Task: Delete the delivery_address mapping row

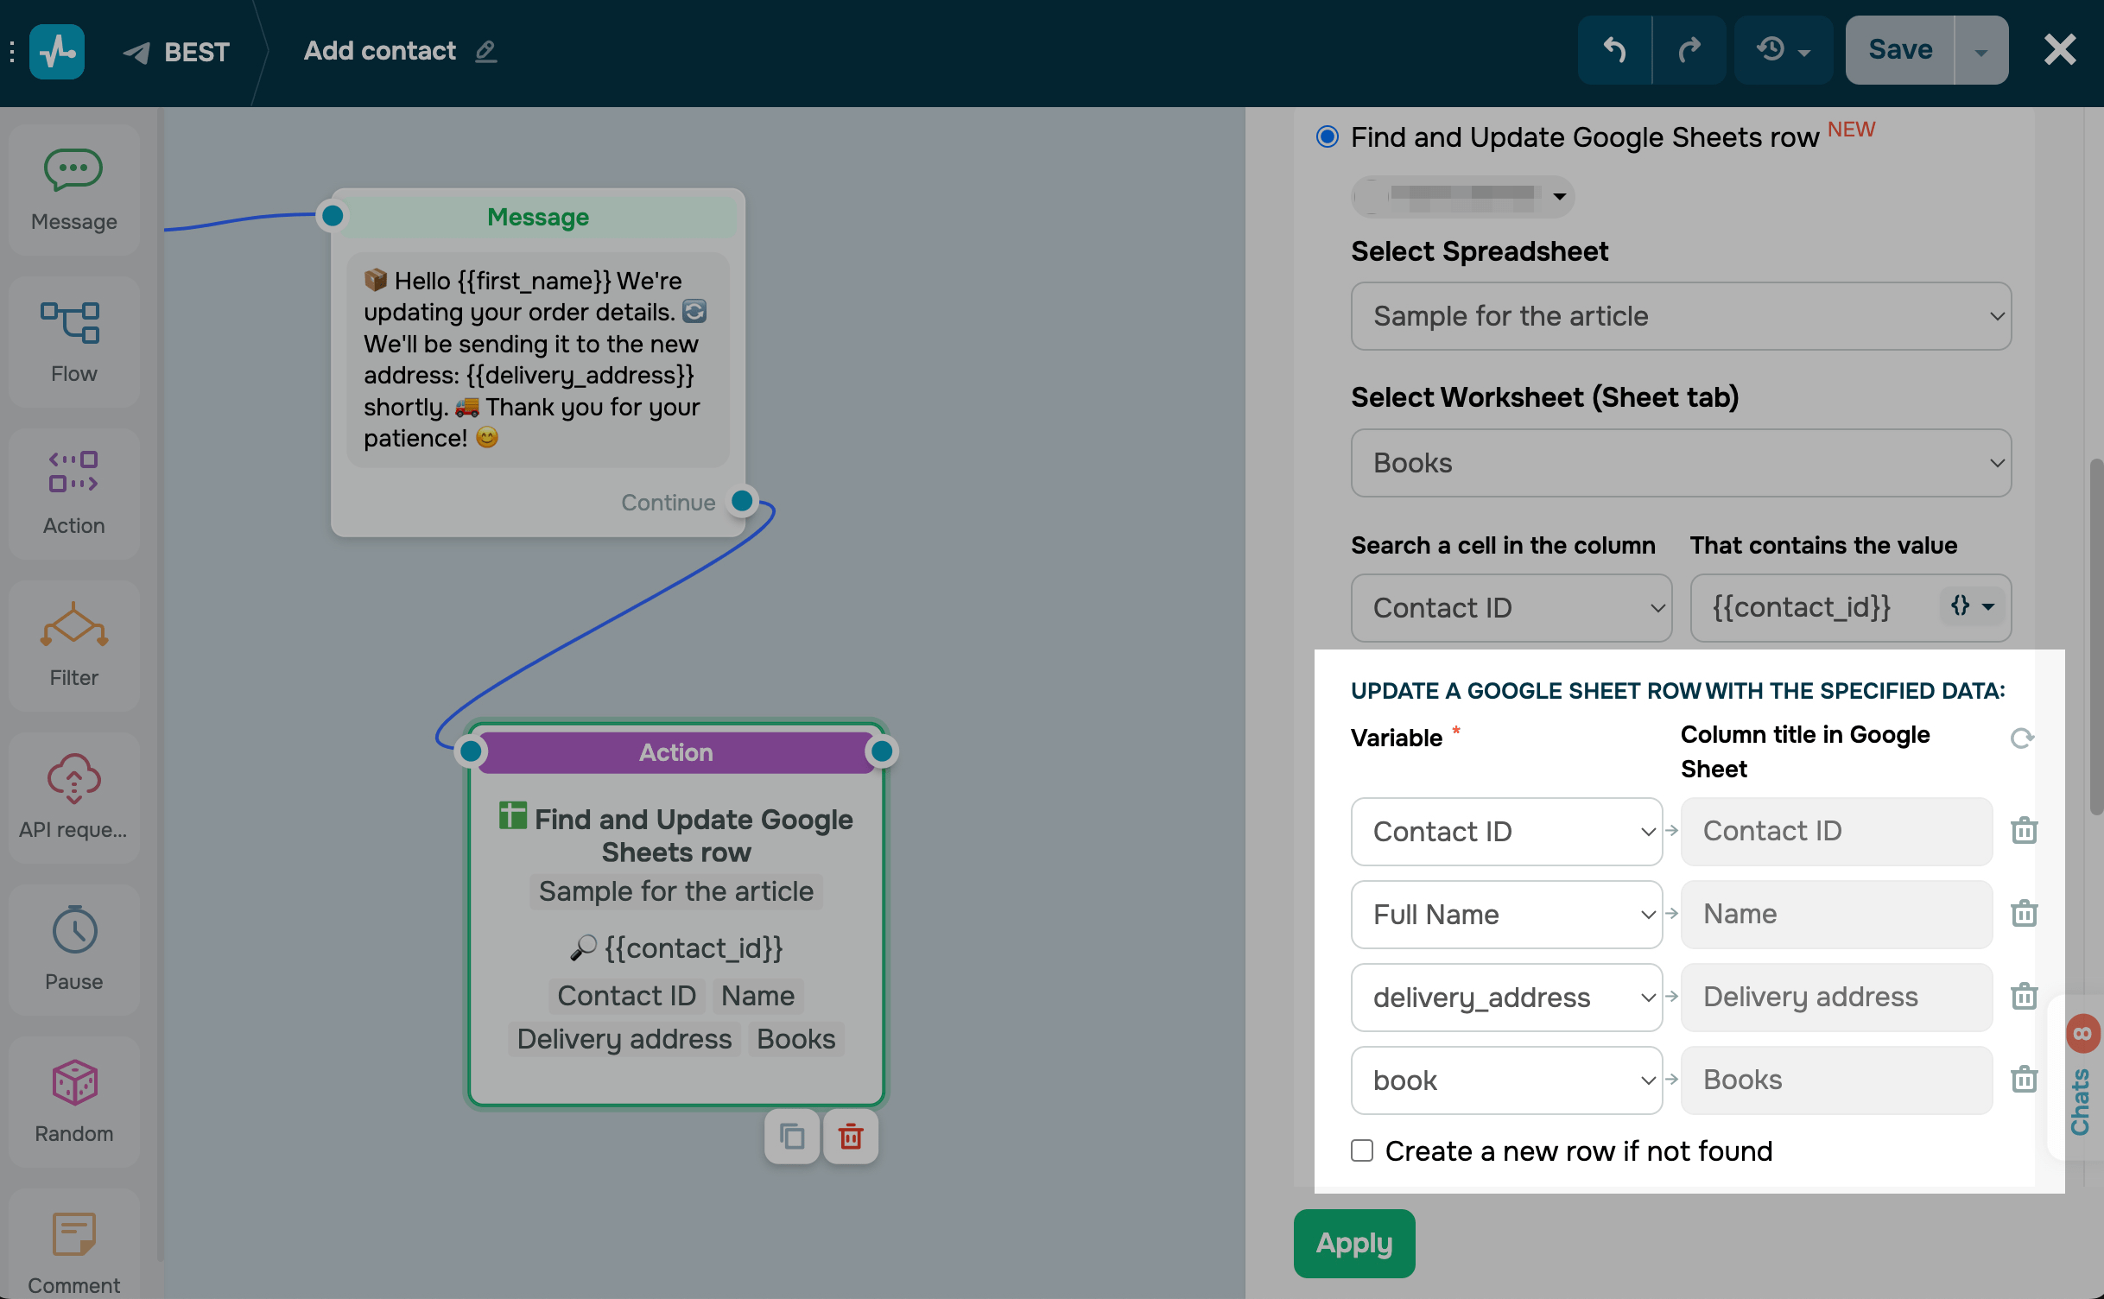Action: tap(2024, 997)
